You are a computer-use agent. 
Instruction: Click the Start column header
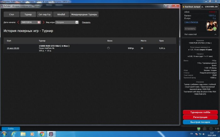[9, 41]
